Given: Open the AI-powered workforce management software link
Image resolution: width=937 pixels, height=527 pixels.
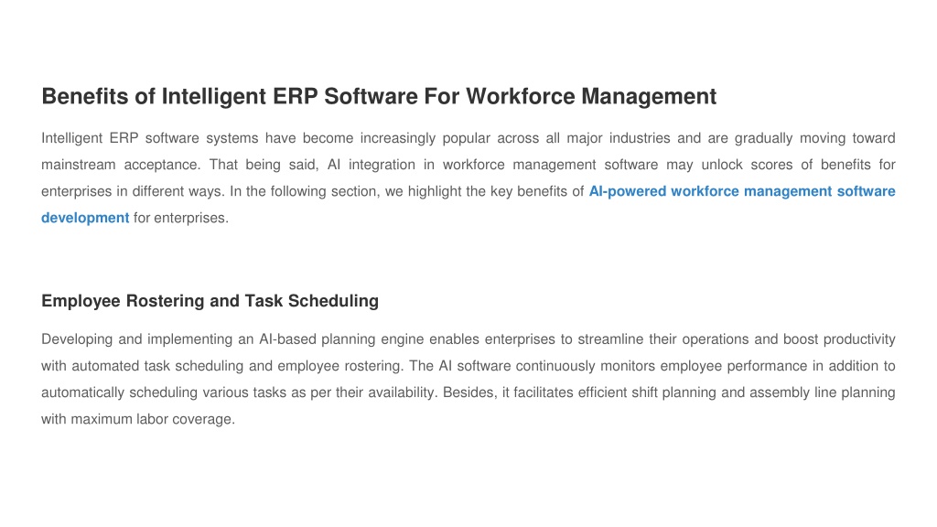Looking at the screenshot, I should [741, 191].
